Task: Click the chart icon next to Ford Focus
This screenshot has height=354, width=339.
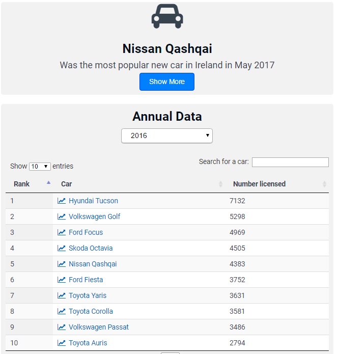Action: coord(62,232)
